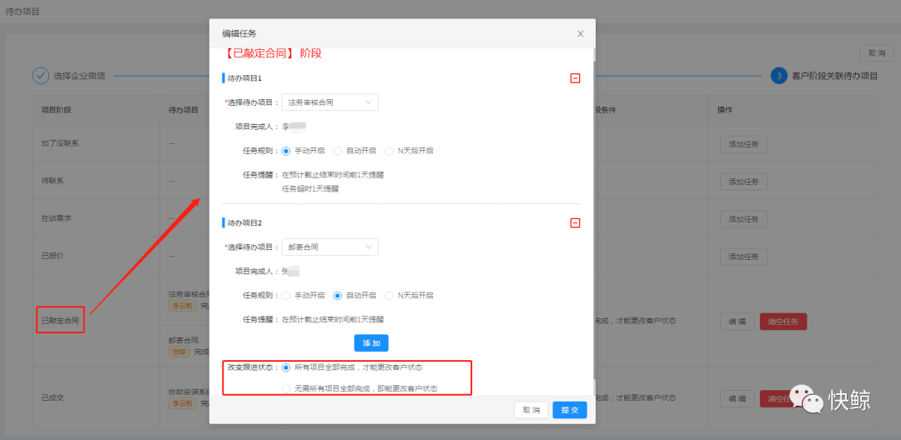Click 编辑 button in 已成交 row

737,399
